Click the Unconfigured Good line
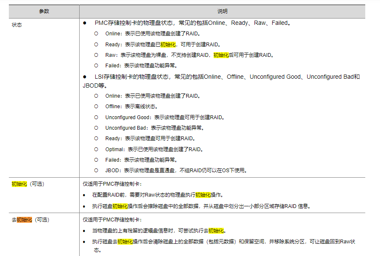 [165, 117]
